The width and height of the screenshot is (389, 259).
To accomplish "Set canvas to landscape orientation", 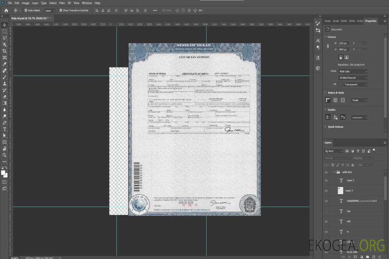I will pos(346,58).
